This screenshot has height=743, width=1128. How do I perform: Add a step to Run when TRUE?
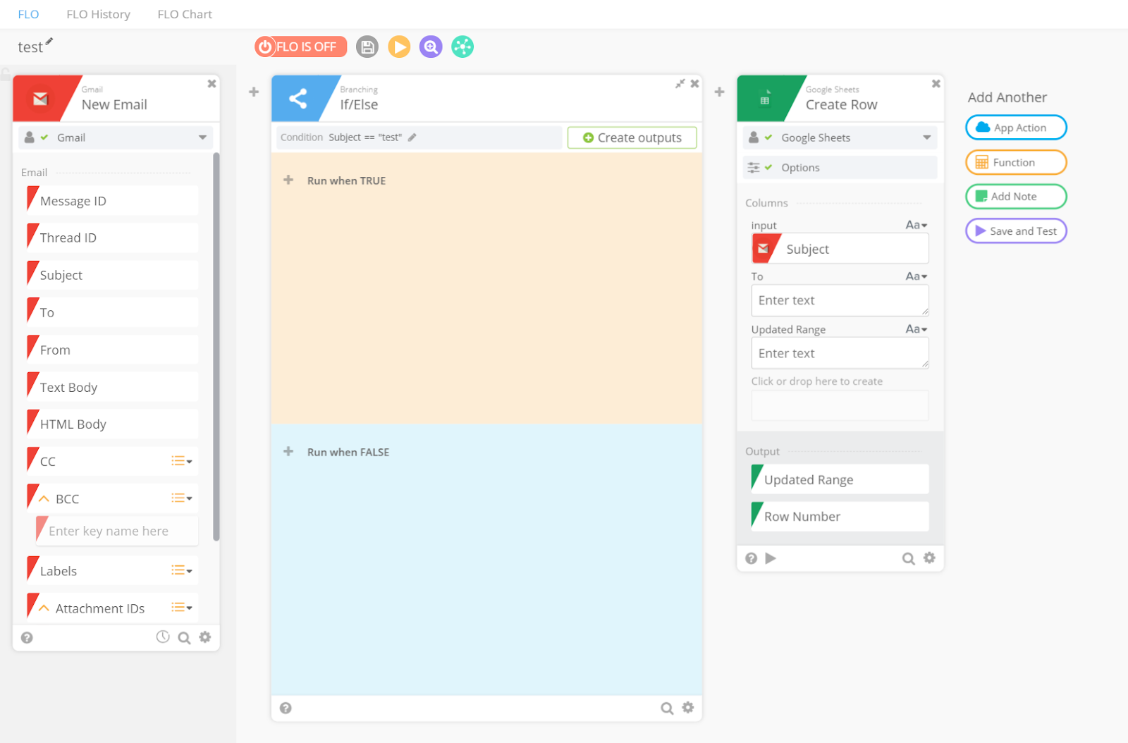[x=288, y=180]
